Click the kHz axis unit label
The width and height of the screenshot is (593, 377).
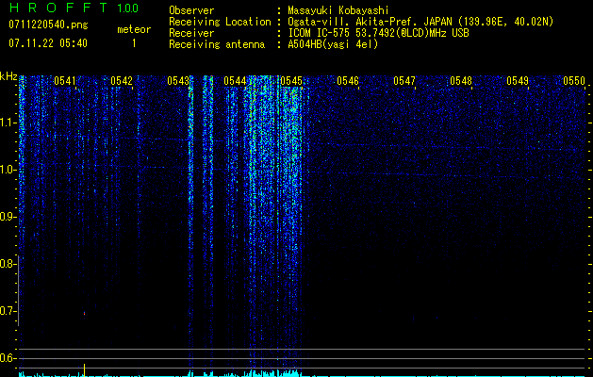(x=8, y=76)
